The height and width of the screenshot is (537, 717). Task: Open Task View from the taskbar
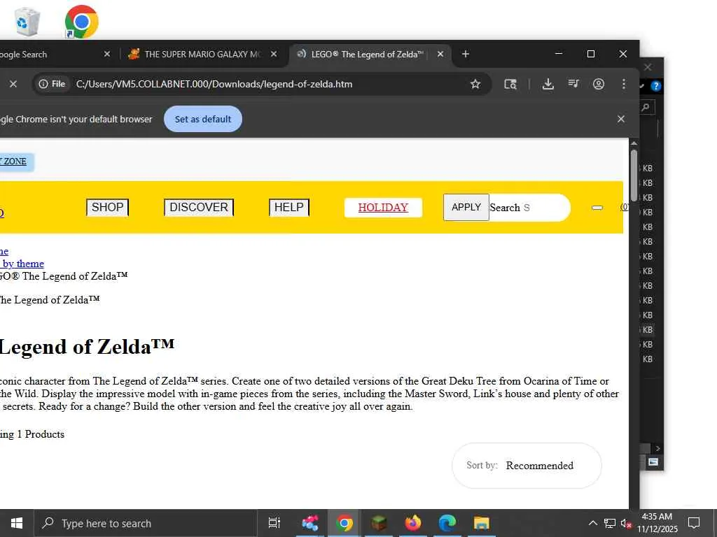pyautogui.click(x=274, y=523)
